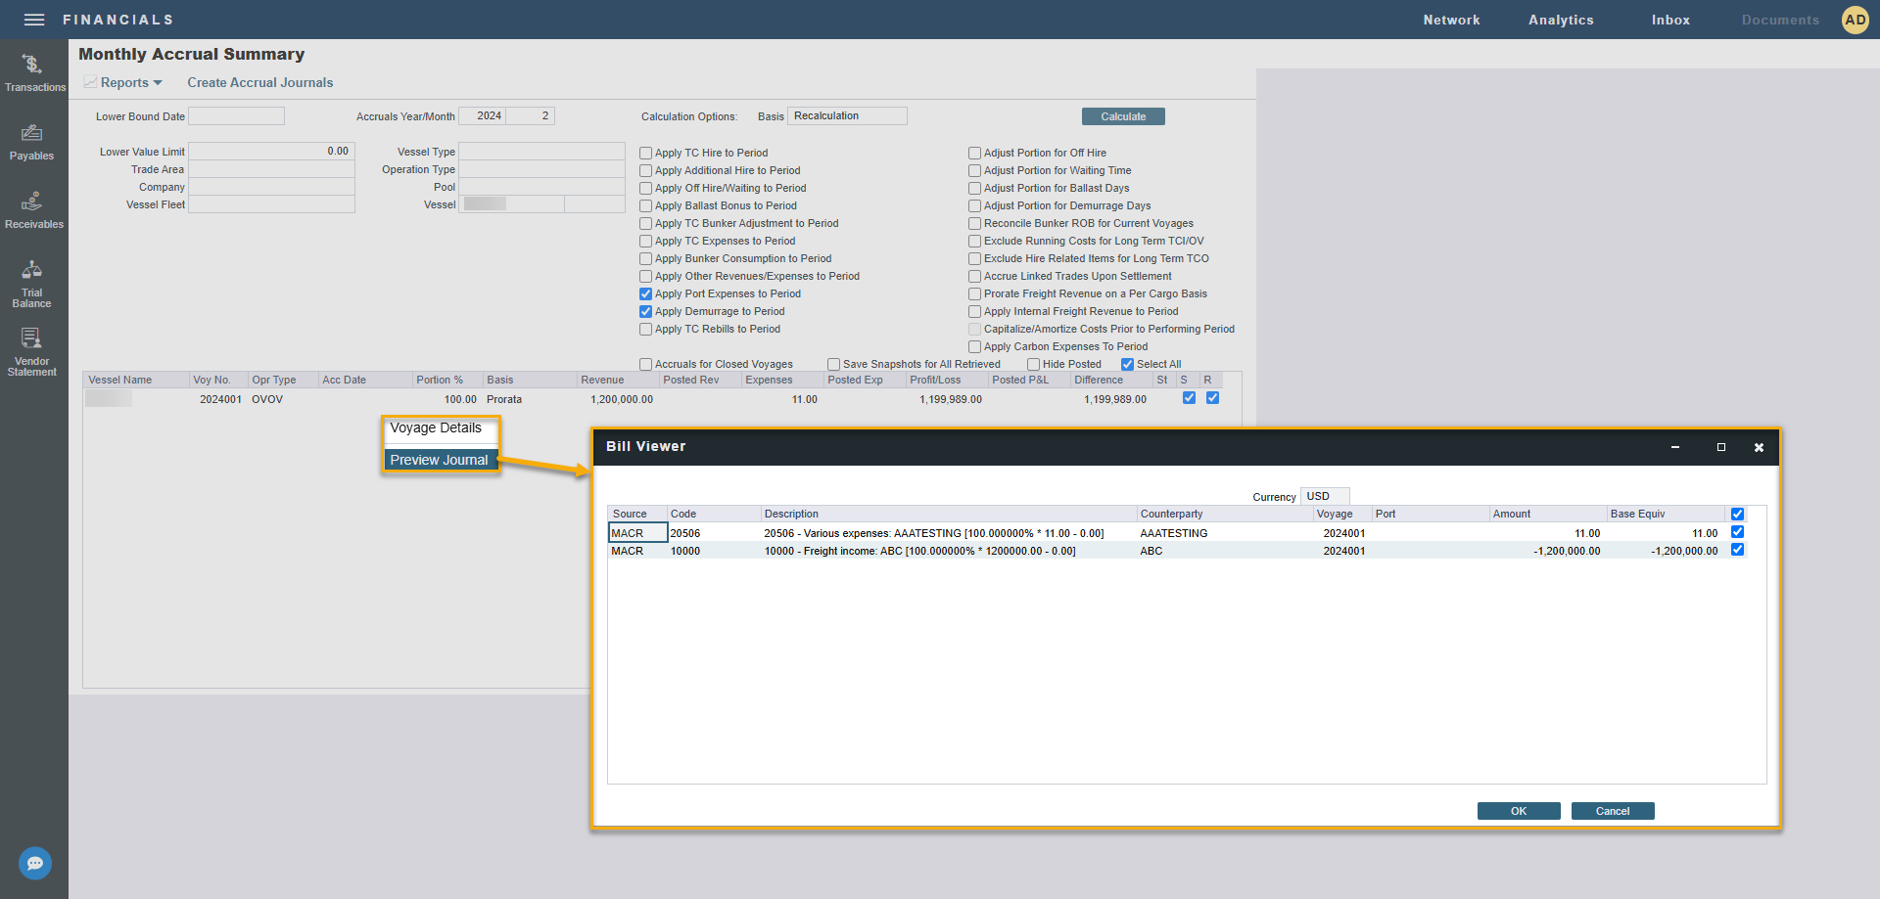Open the Trial Balance sidebar icon
Screen dimensions: 1880x899
tap(32, 282)
